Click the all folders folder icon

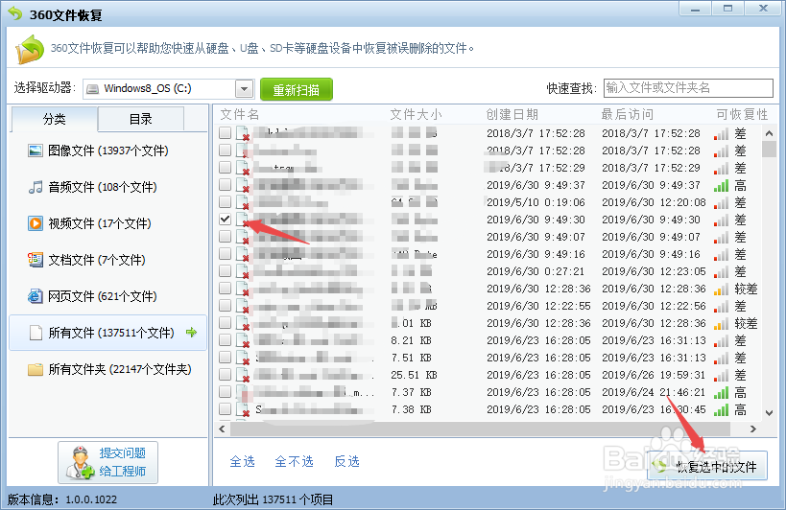pos(36,369)
